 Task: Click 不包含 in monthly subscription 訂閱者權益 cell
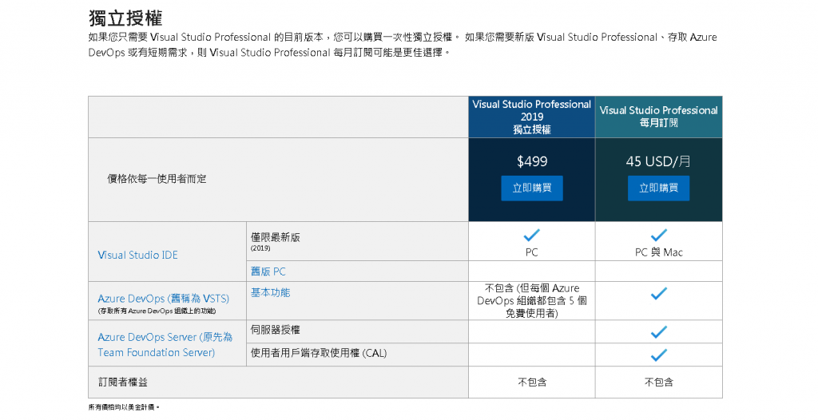tap(659, 382)
